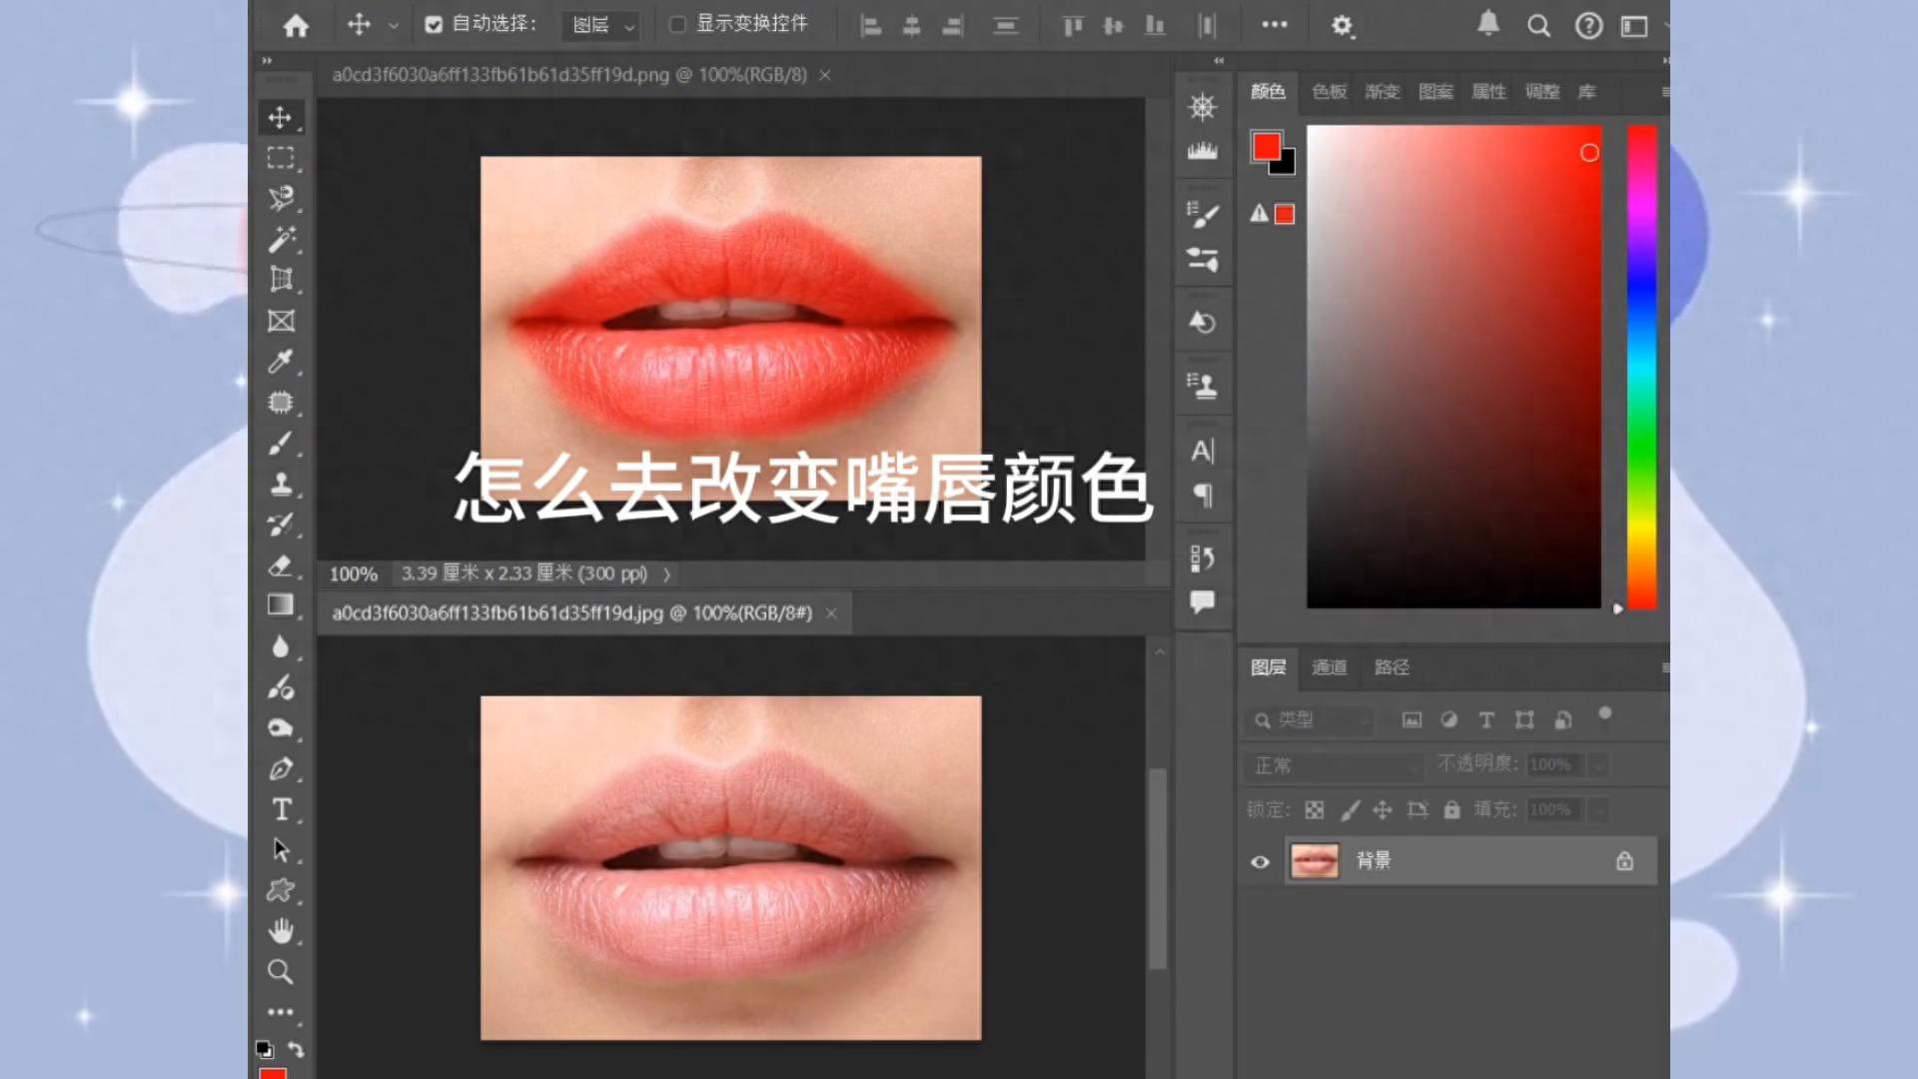The image size is (1918, 1079).
Task: Select the Type tool
Action: pos(281,809)
